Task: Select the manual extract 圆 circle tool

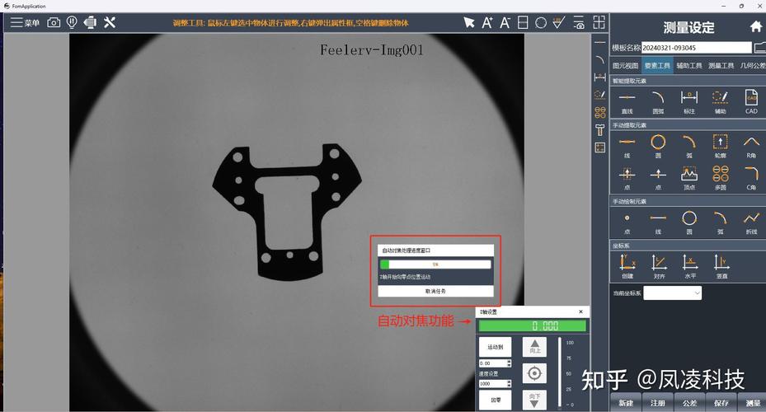Action: coord(658,146)
